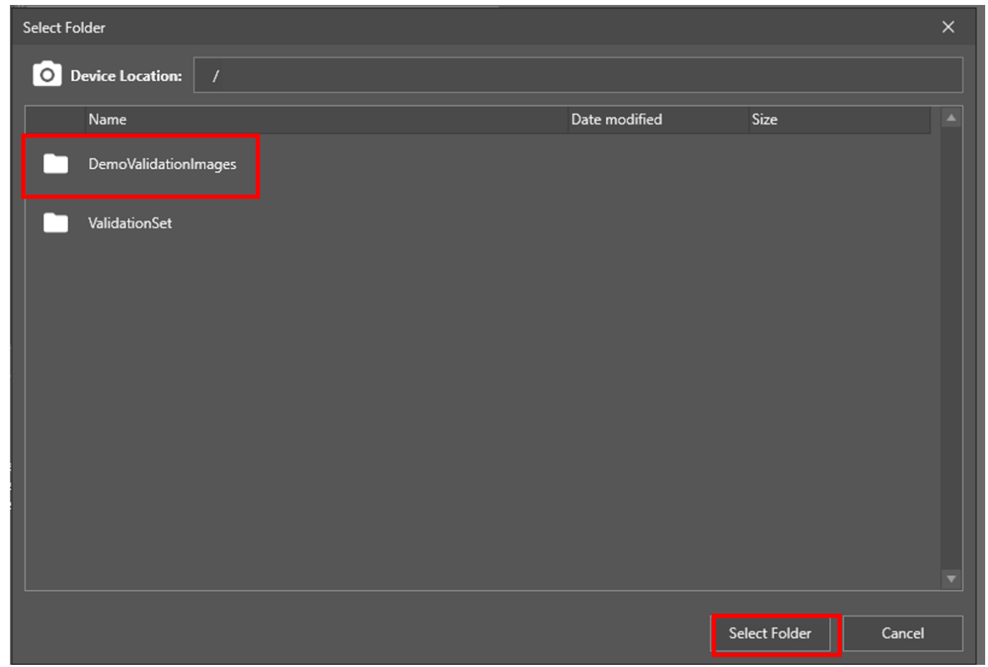988x667 pixels.
Task: Close the Select Folder dialog
Action: click(x=948, y=27)
